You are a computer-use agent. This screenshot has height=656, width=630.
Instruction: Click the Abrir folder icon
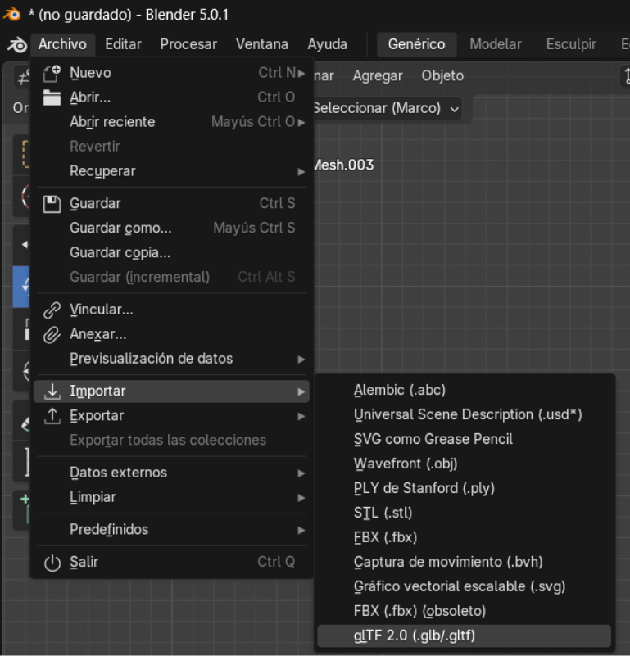[x=52, y=97]
